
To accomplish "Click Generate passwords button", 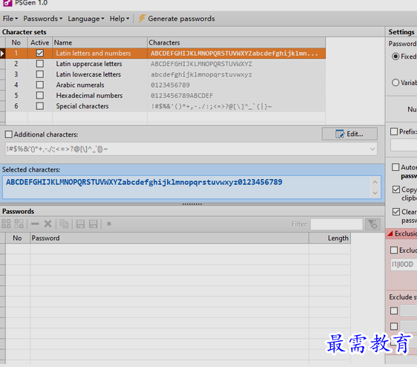I will [177, 19].
